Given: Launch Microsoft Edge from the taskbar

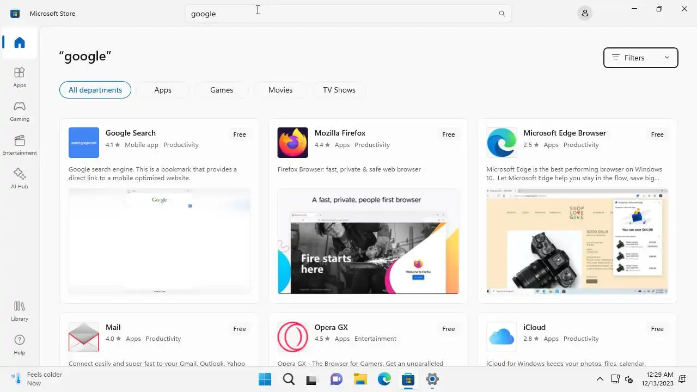Looking at the screenshot, I should (384, 379).
